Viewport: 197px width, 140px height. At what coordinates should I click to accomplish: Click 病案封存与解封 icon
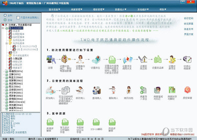click(x=172, y=90)
